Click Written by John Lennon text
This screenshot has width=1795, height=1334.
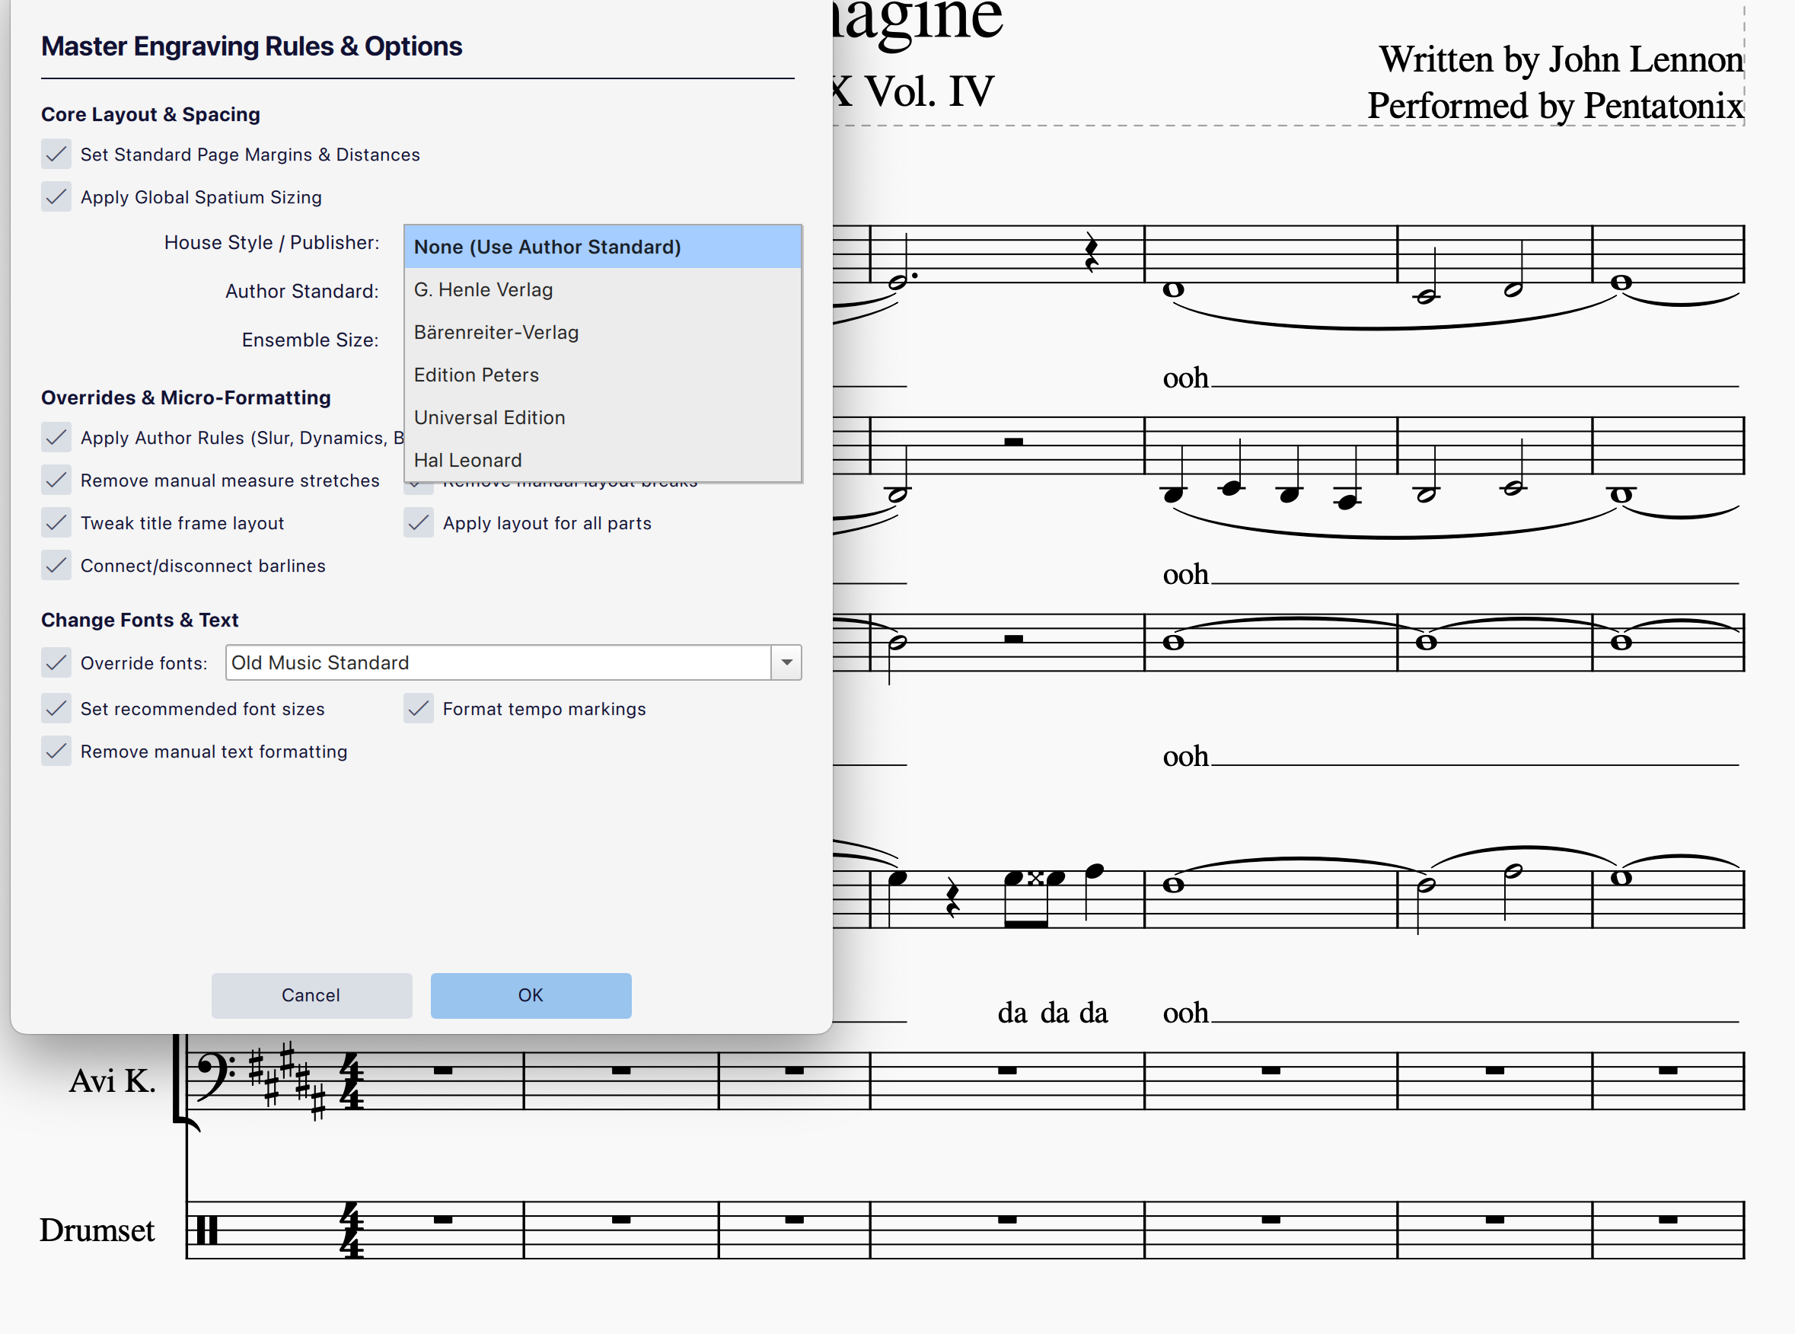pyautogui.click(x=1561, y=59)
